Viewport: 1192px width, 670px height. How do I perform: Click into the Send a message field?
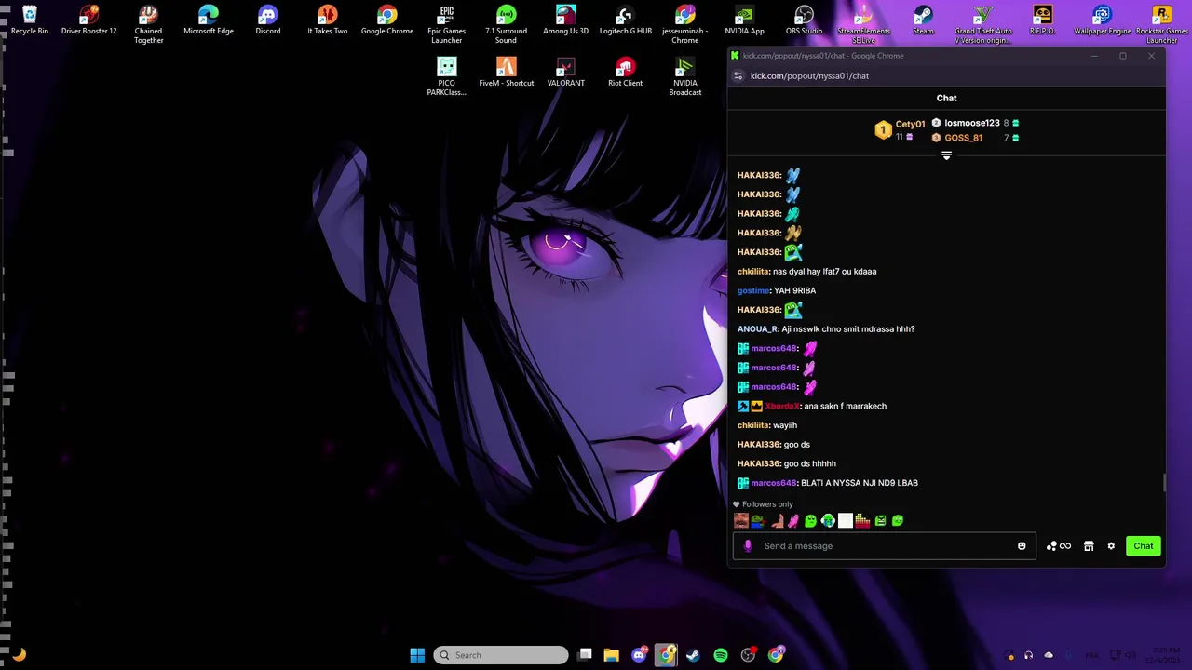click(884, 546)
